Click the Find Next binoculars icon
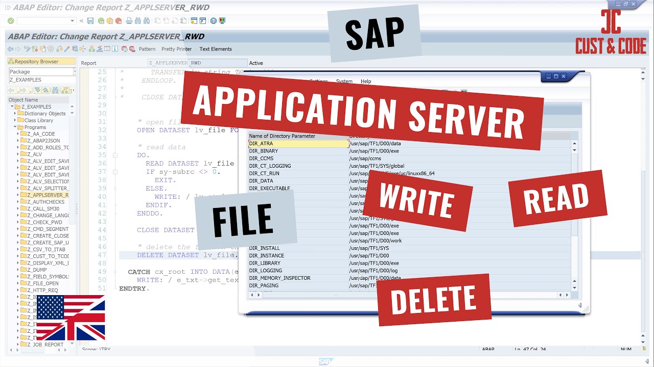This screenshot has width=654, height=367. point(147,21)
